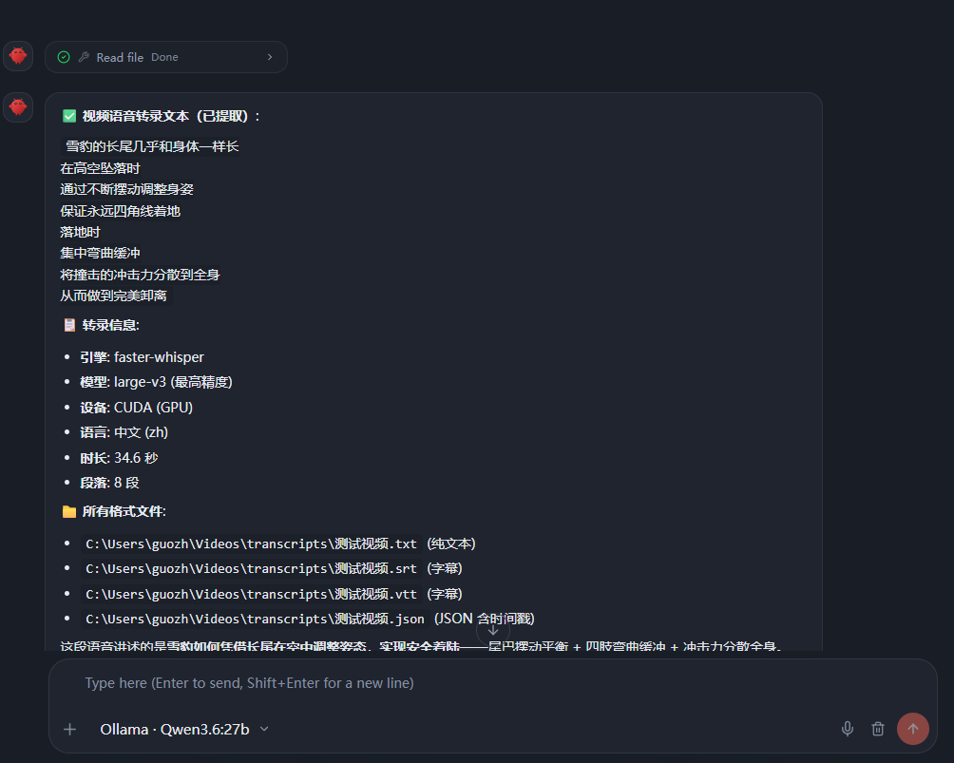Click the line '集中弯曲缓冲'
954x763 pixels.
(x=101, y=253)
